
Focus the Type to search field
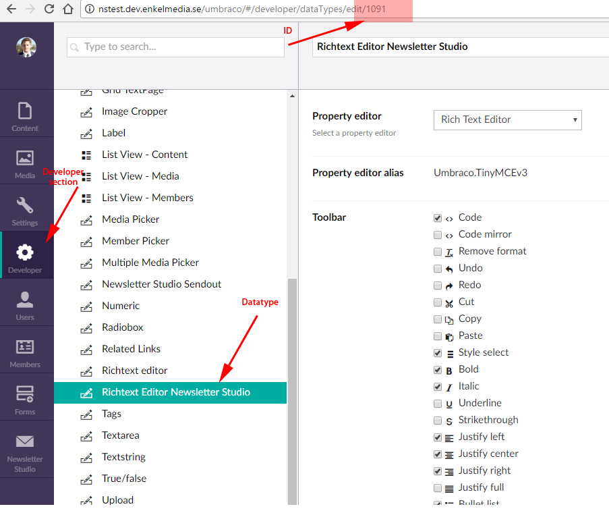tap(175, 47)
